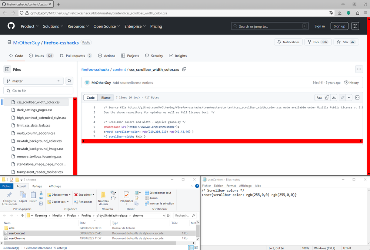Download the raw file via download icon
The width and height of the screenshot is (370, 250).
point(334,98)
